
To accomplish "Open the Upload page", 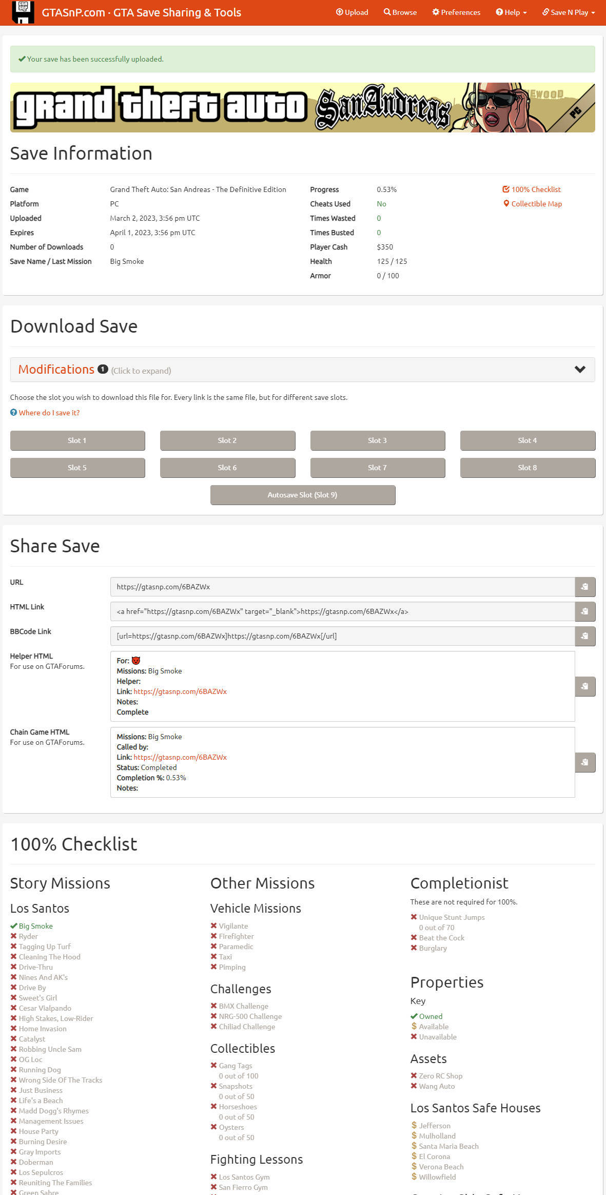I will pos(352,12).
